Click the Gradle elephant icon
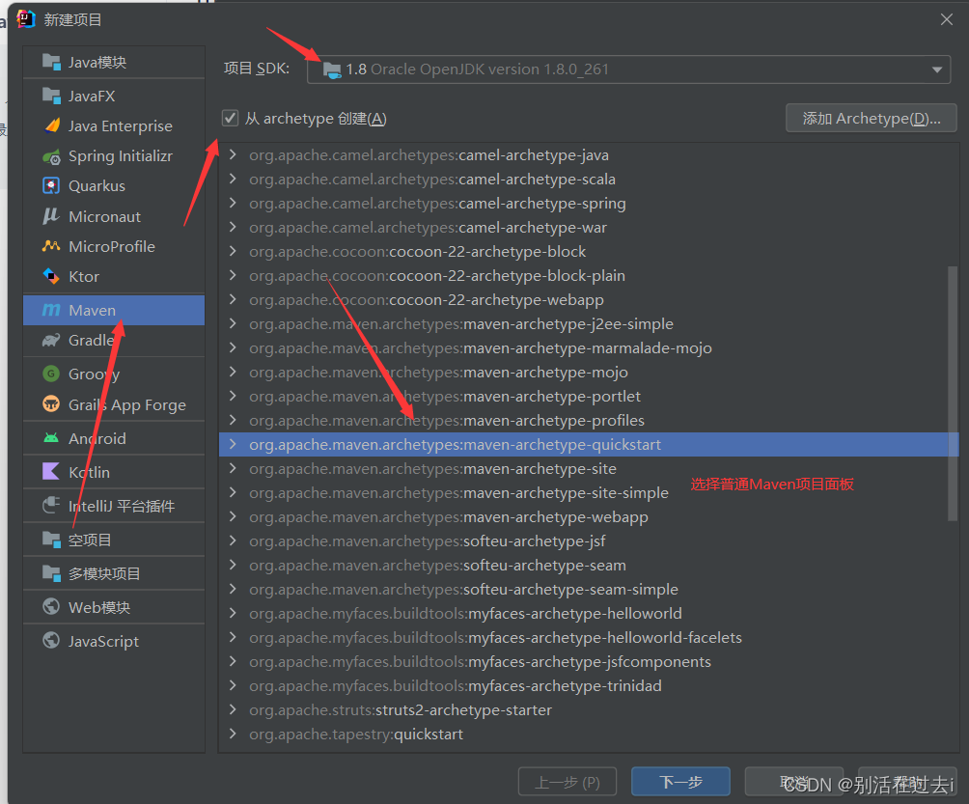The height and width of the screenshot is (804, 969). coord(51,340)
